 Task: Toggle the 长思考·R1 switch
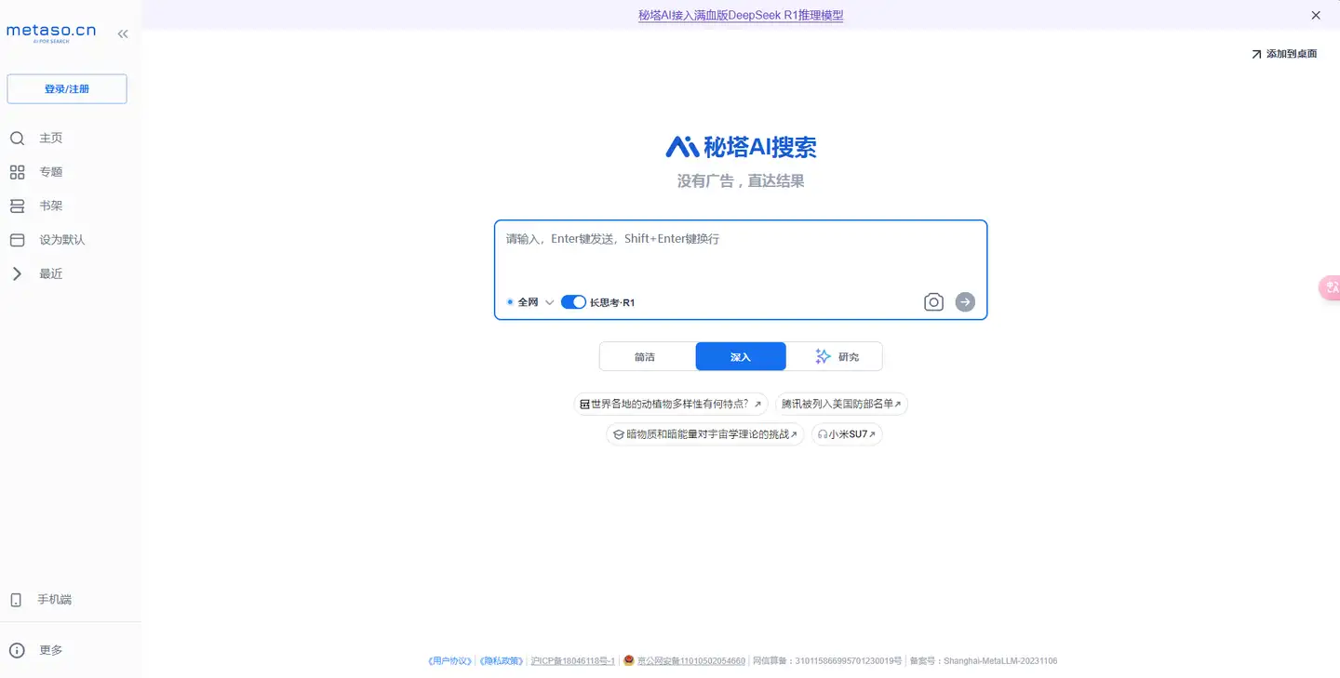pyautogui.click(x=573, y=302)
